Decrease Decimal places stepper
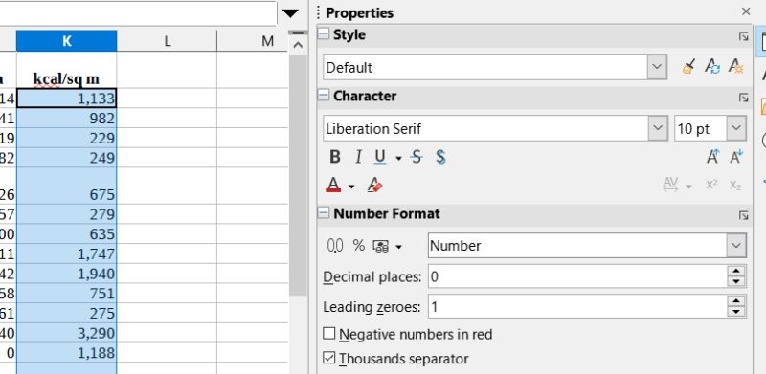The height and width of the screenshot is (374, 766). [735, 282]
